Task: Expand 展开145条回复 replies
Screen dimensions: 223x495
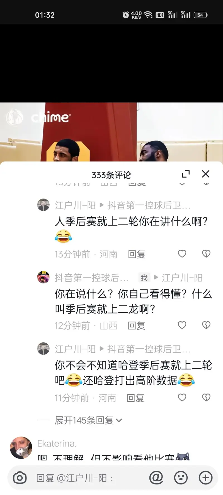Action: pyautogui.click(x=88, y=420)
